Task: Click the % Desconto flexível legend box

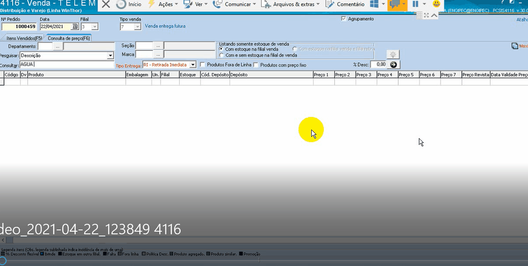Action: click(3, 254)
